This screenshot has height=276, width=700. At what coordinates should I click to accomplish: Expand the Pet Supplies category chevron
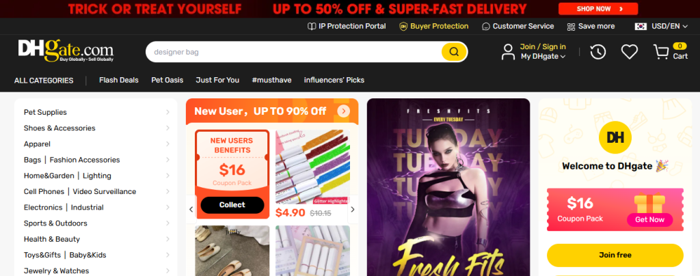pyautogui.click(x=168, y=112)
